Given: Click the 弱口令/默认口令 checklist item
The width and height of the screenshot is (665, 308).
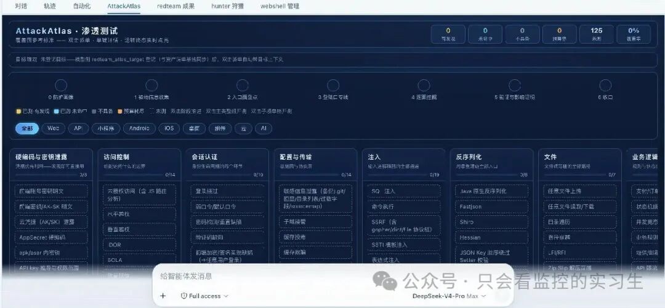Looking at the screenshot, I should (x=227, y=207).
